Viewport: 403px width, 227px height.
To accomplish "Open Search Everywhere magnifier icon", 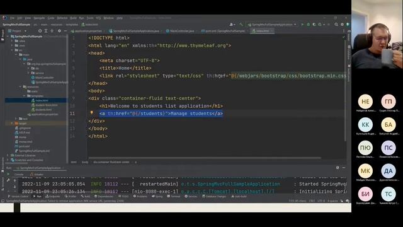I will coord(336,25).
